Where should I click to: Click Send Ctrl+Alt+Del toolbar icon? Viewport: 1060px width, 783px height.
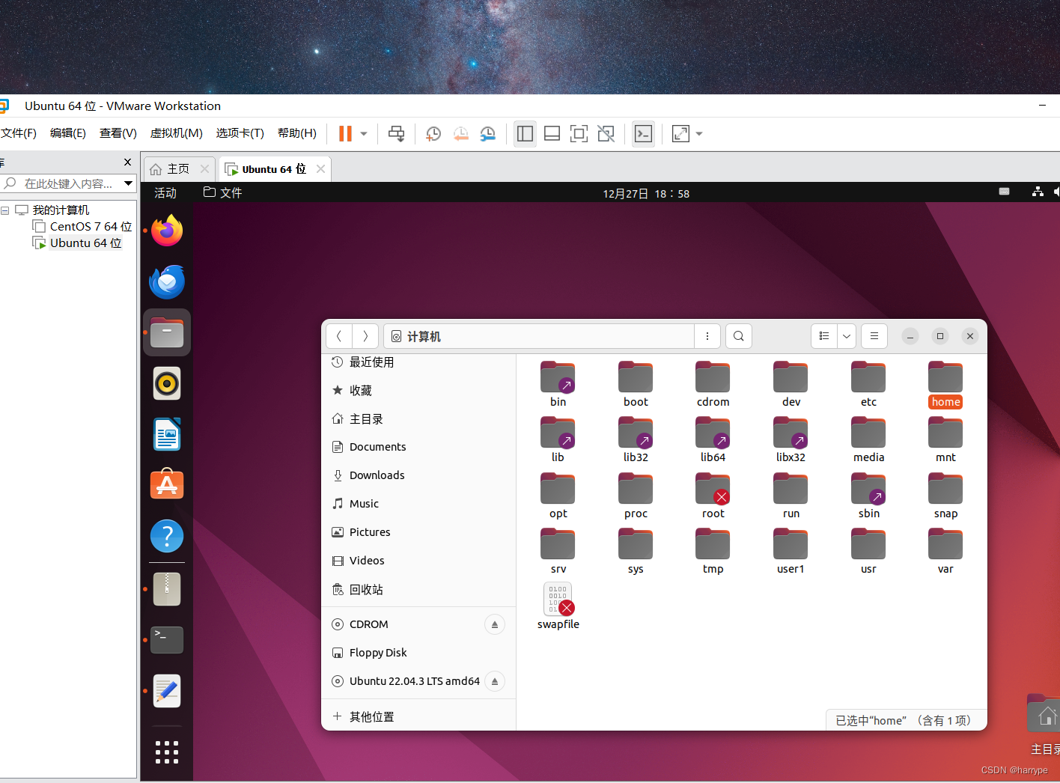click(397, 134)
